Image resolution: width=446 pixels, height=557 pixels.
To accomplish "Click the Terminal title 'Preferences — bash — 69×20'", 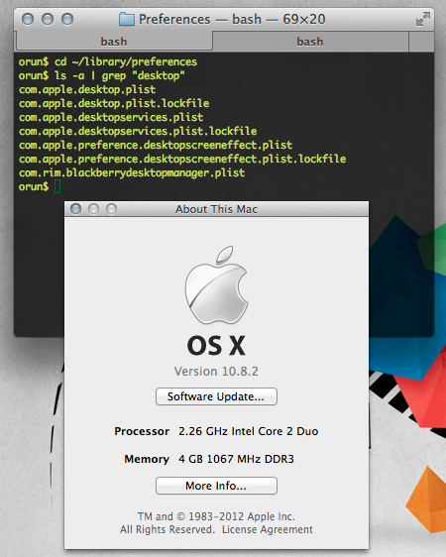I will click(232, 19).
